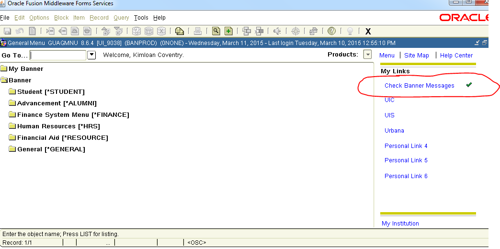The image size is (500, 249).
Task: Open the Help Center link
Action: [456, 56]
